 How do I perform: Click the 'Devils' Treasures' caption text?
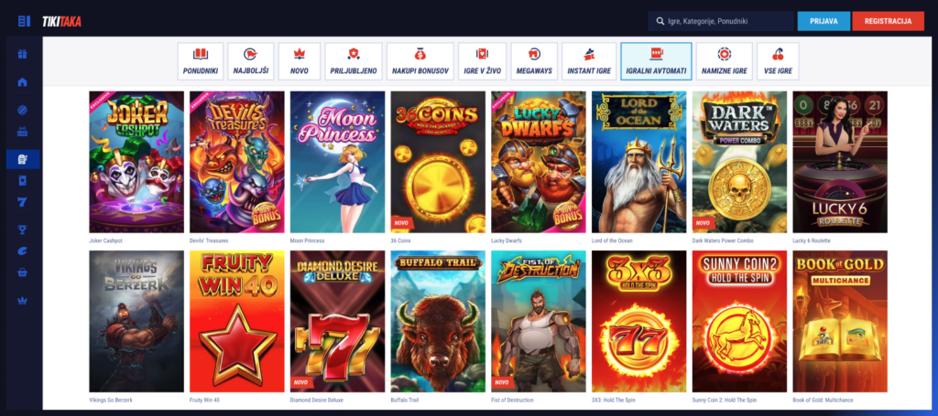click(x=209, y=240)
